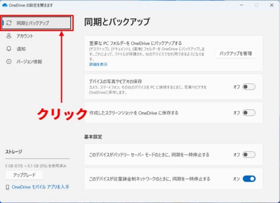280x203 pixels.
Task: Click the notification bell icon
Action: tap(9, 49)
